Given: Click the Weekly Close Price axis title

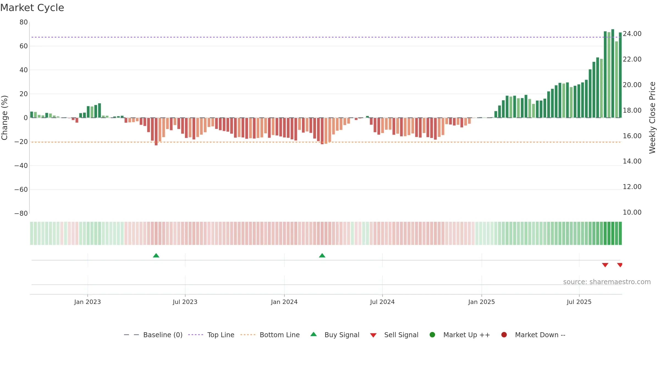Looking at the screenshot, I should coord(652,118).
